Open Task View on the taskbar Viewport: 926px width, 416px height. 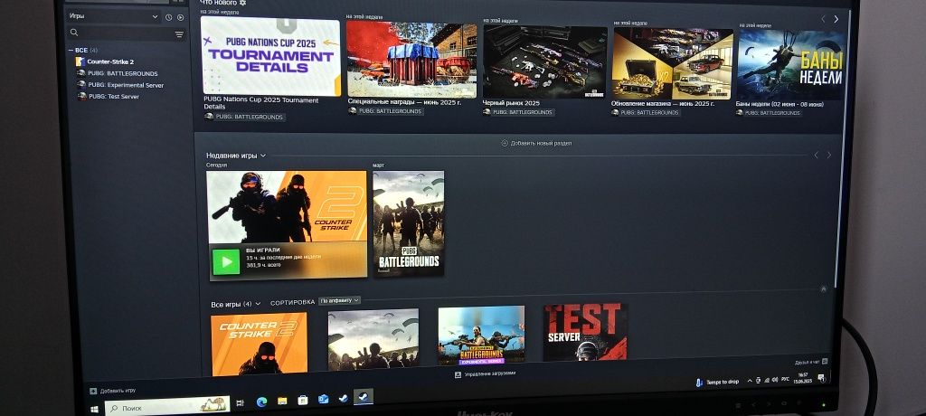pyautogui.click(x=240, y=403)
